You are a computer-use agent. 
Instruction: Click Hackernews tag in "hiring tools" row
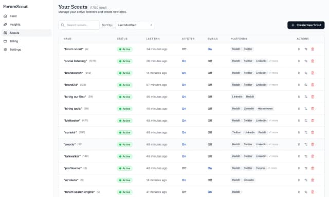(265, 109)
